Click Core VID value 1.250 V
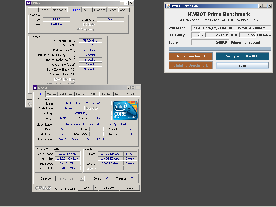This screenshot has width=276, height=207. [102, 118]
